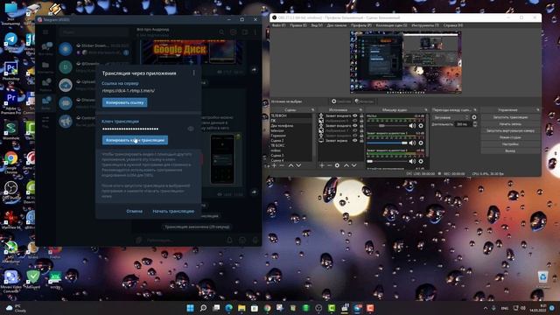Reveal stream key with eye icon
The height and width of the screenshot is (315, 560).
tap(191, 129)
